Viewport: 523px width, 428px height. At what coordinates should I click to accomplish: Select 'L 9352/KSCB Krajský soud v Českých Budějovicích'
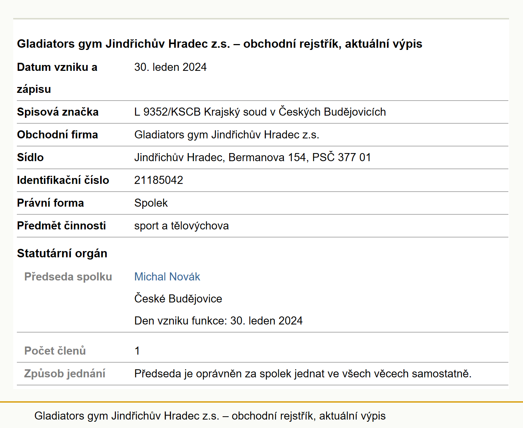pyautogui.click(x=260, y=112)
